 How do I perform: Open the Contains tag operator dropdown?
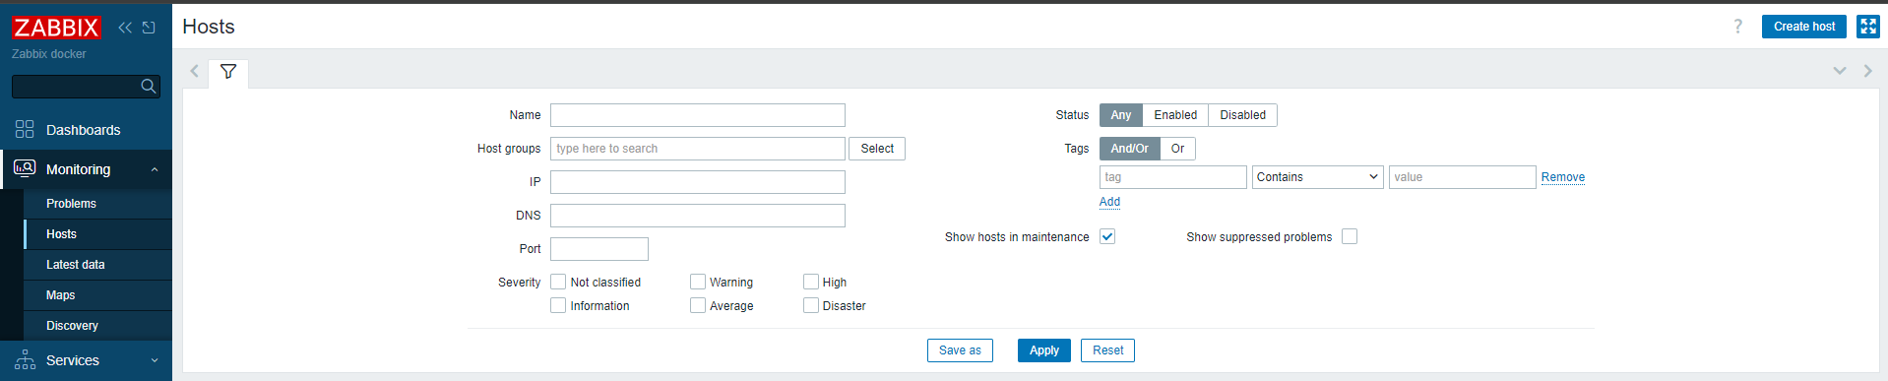pyautogui.click(x=1317, y=177)
